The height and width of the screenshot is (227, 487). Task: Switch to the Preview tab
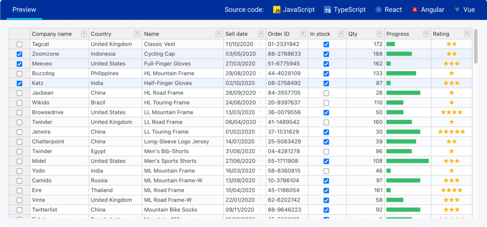pyautogui.click(x=24, y=10)
